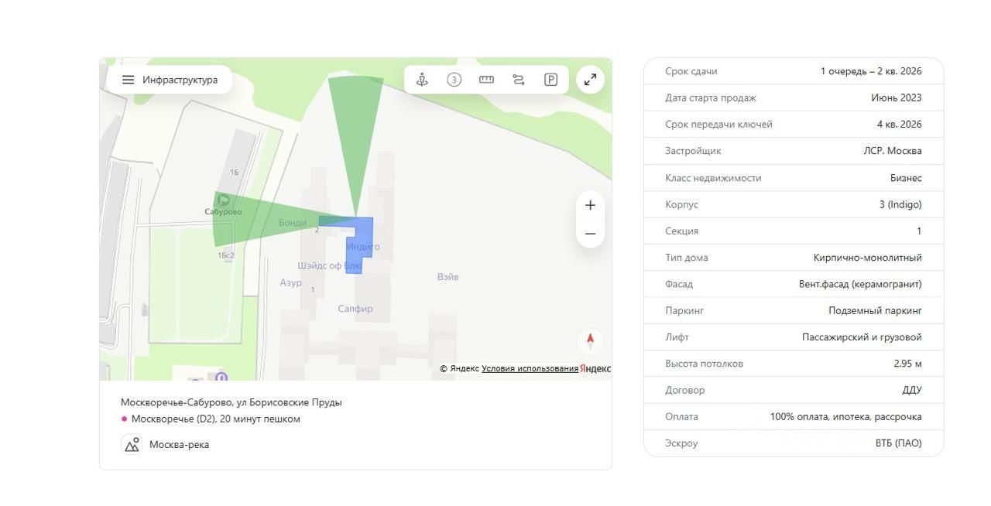
Task: Click the Корпус label
Action: (681, 204)
